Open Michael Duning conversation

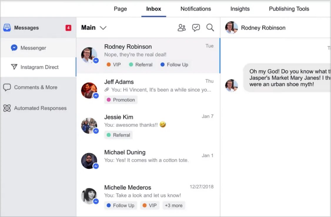click(148, 161)
